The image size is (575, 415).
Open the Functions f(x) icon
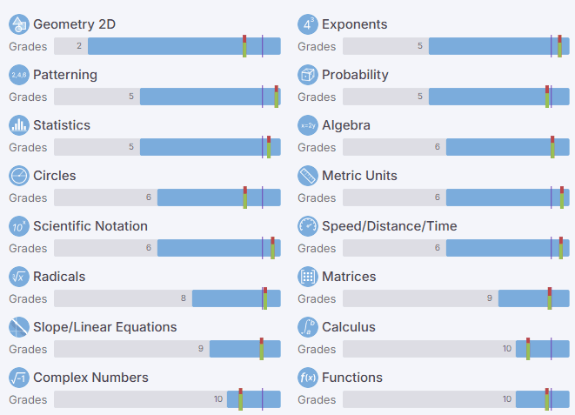pos(308,378)
